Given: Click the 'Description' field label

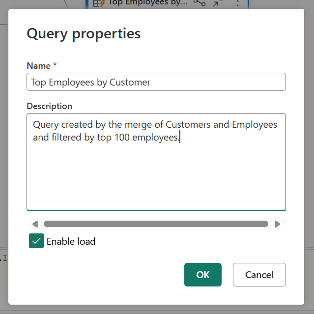Looking at the screenshot, I should [50, 106].
